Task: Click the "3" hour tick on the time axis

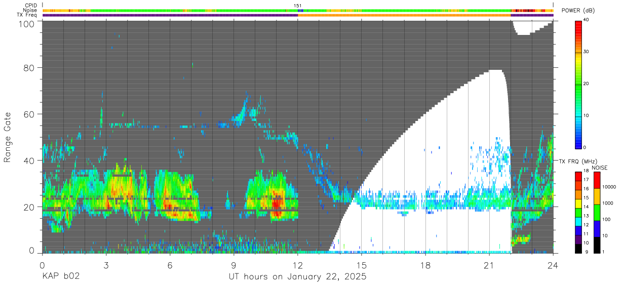Action: click(106, 264)
